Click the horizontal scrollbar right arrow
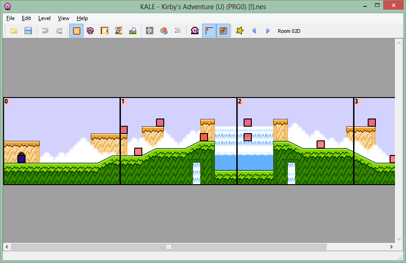Viewport: 406px width, 263px height. point(391,247)
